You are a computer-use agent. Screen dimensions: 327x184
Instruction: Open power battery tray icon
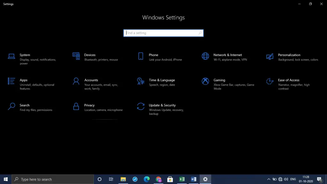point(274,179)
